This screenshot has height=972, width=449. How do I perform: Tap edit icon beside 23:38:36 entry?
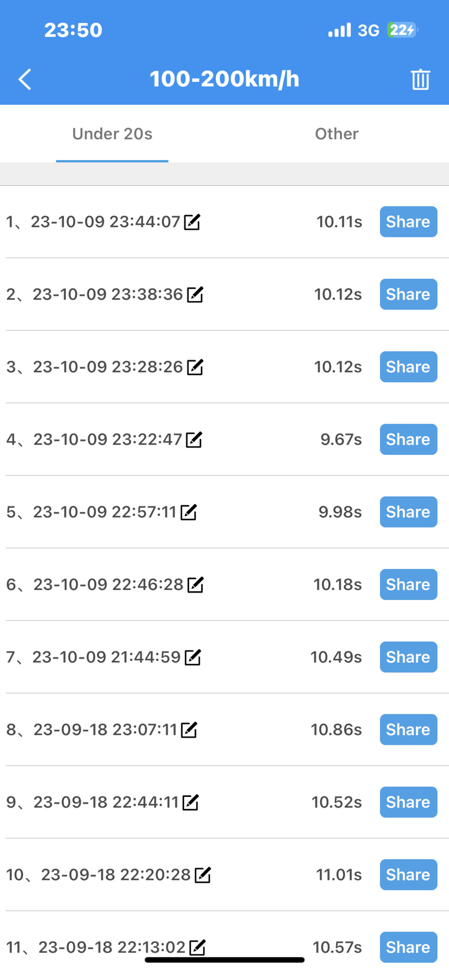(195, 295)
